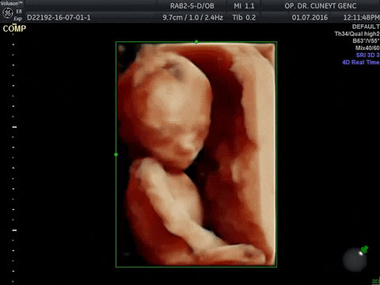This screenshot has width=380, height=285.
Task: Click patient ID D22192-16-07-01-1
Action: [x=59, y=17]
